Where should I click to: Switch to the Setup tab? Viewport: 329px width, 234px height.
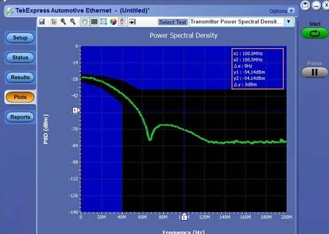pyautogui.click(x=20, y=38)
